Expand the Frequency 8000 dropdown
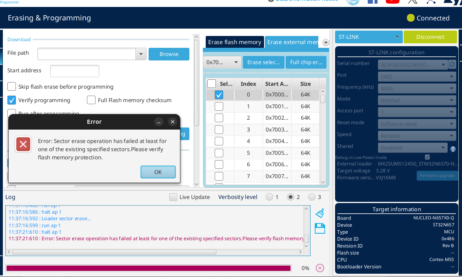Screen dimensions: 462x277 click(x=417, y=88)
